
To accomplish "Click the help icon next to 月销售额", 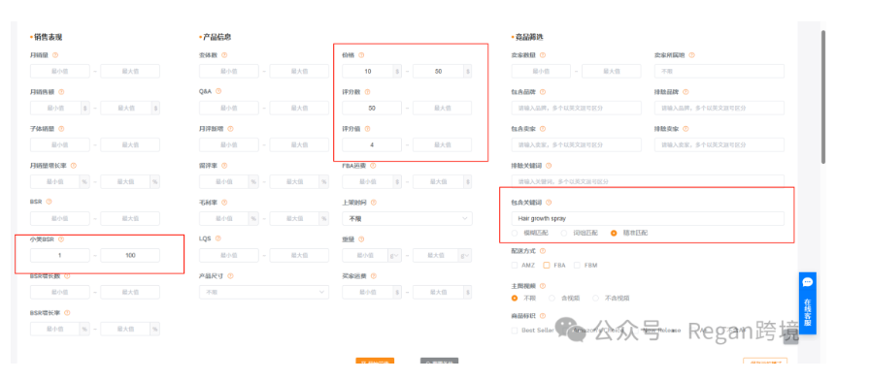I will (61, 92).
